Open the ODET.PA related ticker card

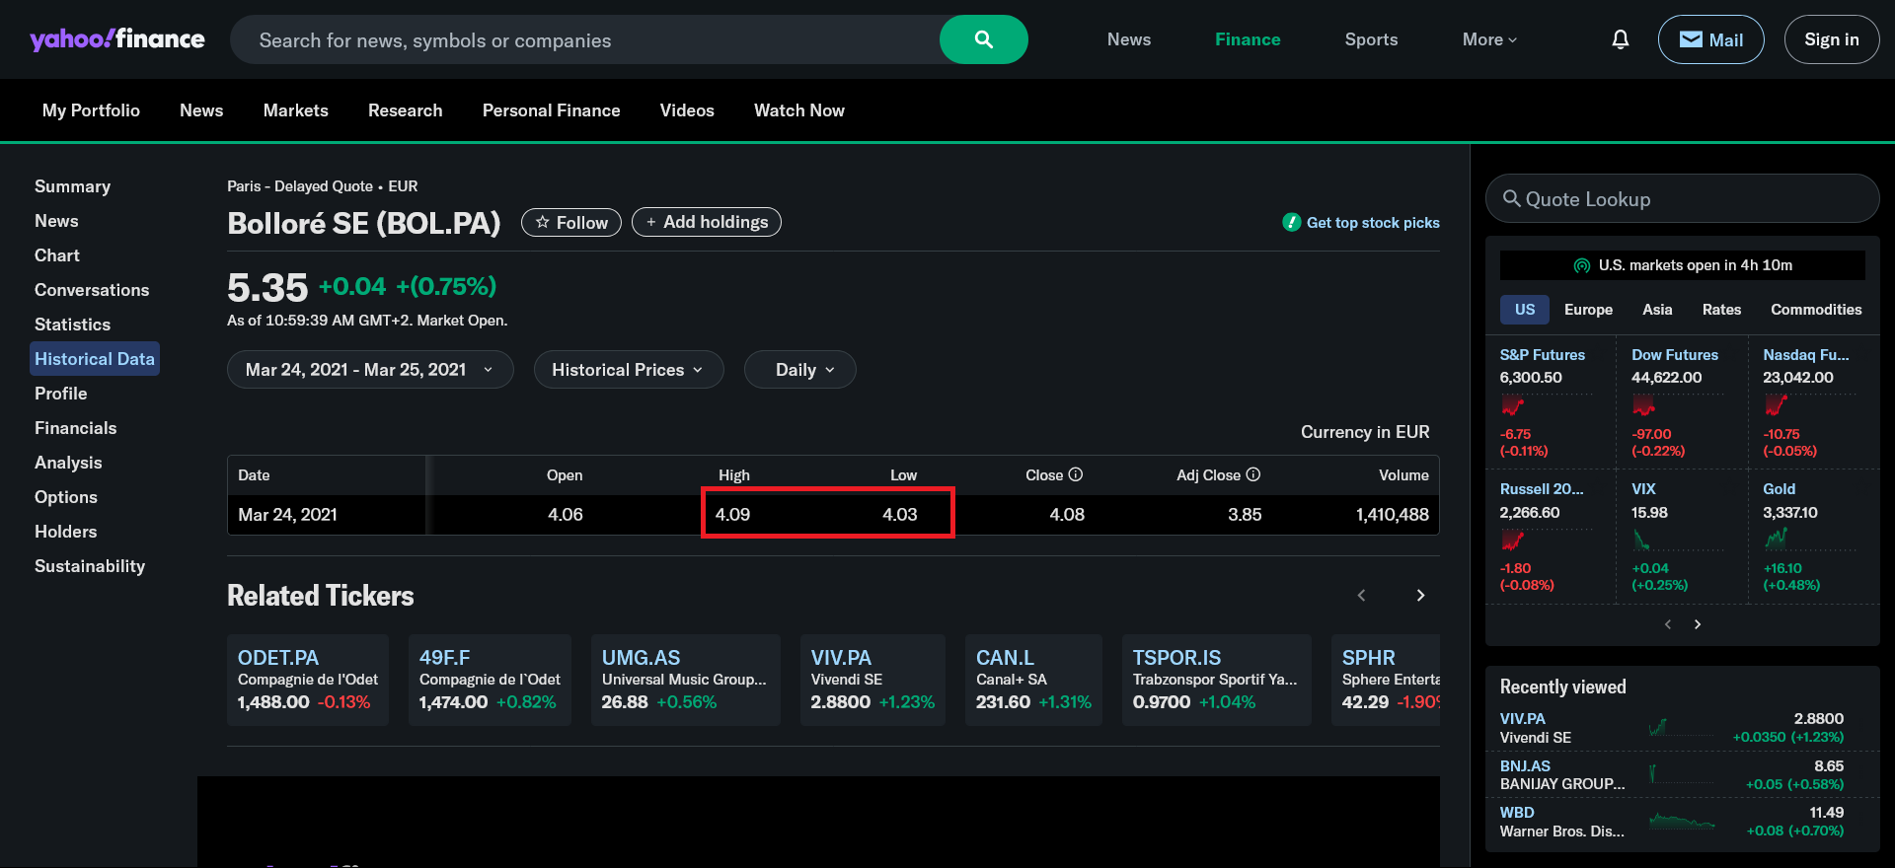[x=308, y=680]
